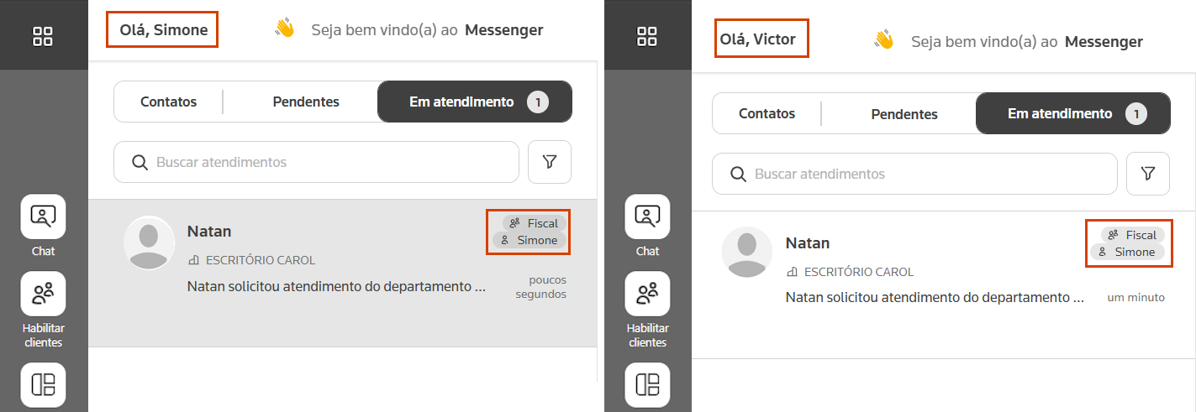Select the Habilitar clientes icon in Victor's sidebar
The image size is (1196, 412).
(x=647, y=294)
